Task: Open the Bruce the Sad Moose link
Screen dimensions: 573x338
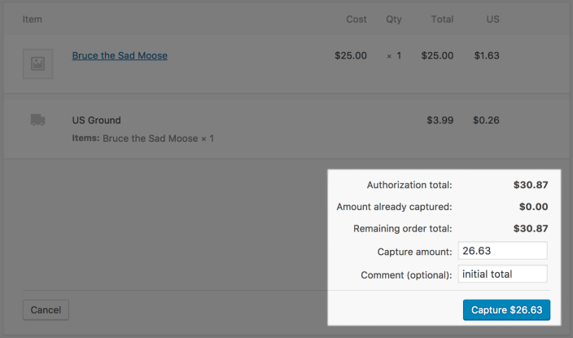Action: tap(120, 56)
